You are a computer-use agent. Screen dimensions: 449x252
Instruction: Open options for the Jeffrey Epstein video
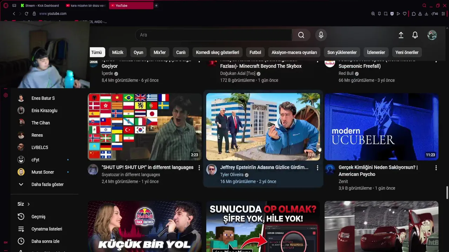[x=317, y=168]
